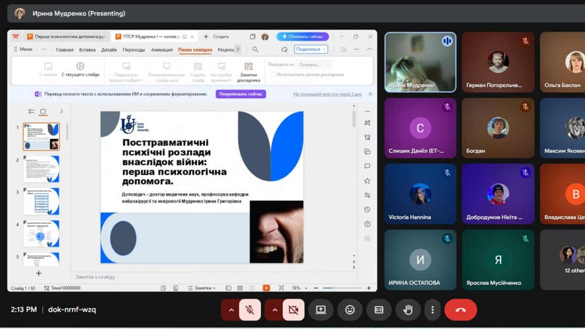Click the Попробовать сейчас button
585x329 pixels.
pyautogui.click(x=241, y=94)
